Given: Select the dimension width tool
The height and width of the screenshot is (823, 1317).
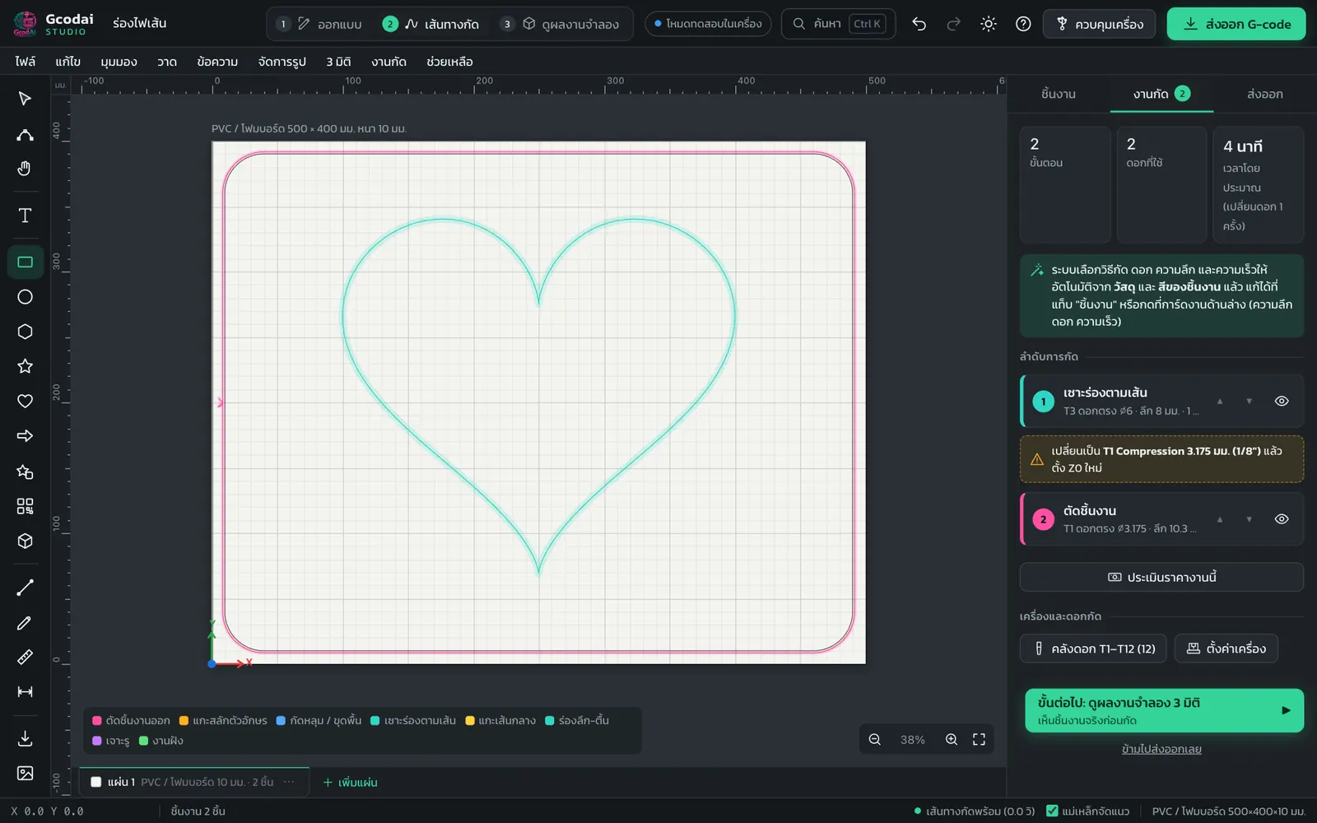Looking at the screenshot, I should pos(25,692).
